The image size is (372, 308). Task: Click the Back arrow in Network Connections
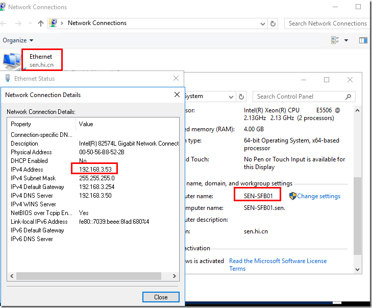[4, 23]
